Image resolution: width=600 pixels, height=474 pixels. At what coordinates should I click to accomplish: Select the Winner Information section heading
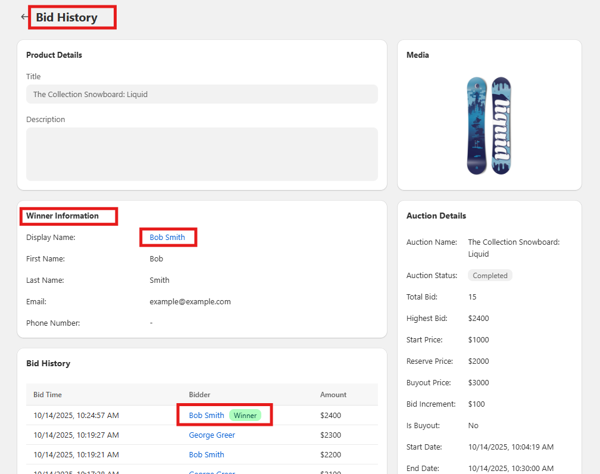point(62,216)
